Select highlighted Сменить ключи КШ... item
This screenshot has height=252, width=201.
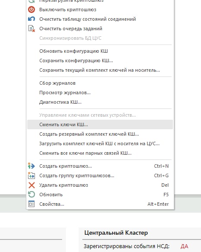pyautogui.click(x=100, y=124)
